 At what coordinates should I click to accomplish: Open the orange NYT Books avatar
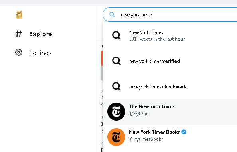116,137
